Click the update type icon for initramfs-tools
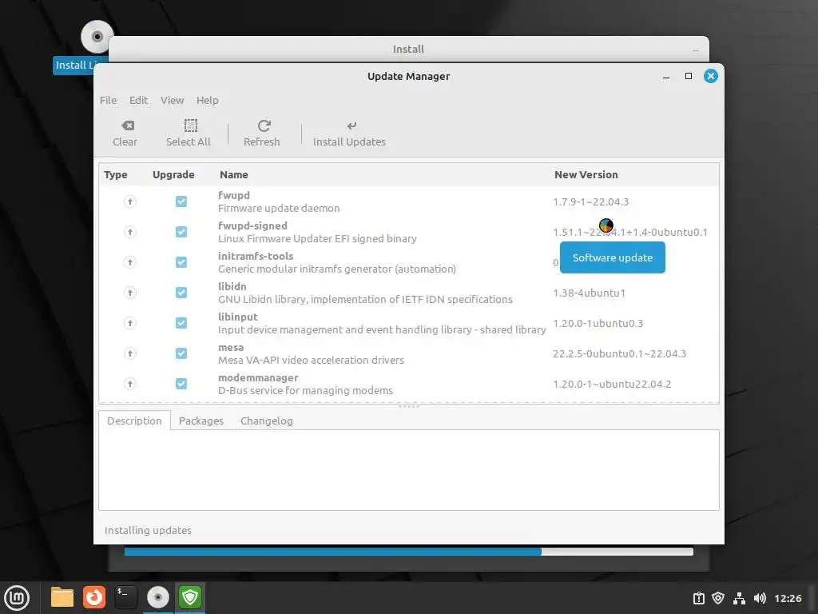The height and width of the screenshot is (614, 818). click(x=130, y=262)
